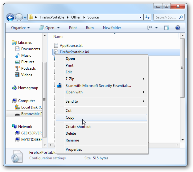Screen dimensions: 193x172
Task: Open Documents library
Action: 31,49
